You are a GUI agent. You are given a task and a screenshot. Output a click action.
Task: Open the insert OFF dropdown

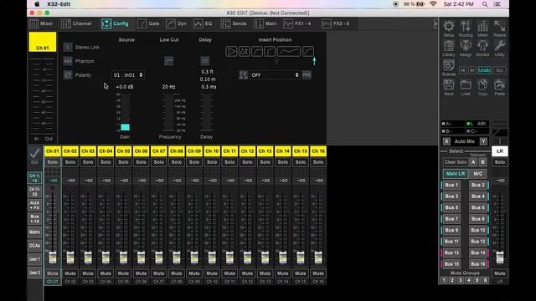[275, 75]
